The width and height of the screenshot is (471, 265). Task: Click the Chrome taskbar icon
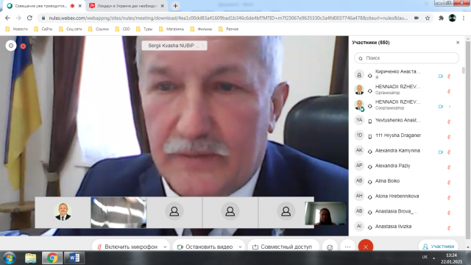[52, 258]
